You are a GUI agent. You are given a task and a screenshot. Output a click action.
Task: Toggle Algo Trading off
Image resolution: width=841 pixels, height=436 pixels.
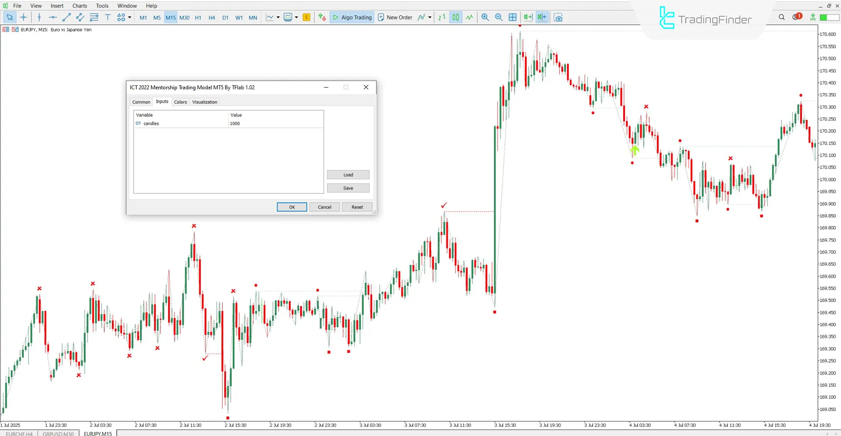coord(352,18)
